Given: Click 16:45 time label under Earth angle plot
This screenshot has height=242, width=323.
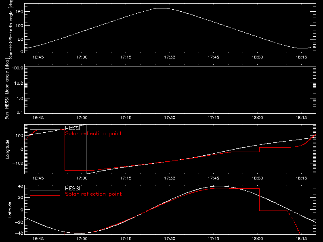Looking at the screenshot, I should click(38, 57).
